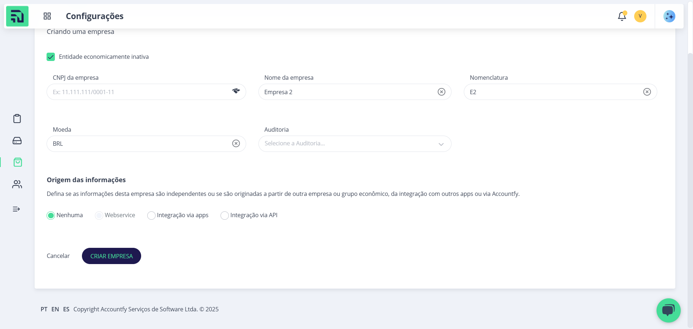
Task: Click the Criando uma empresa text
Action: [80, 32]
